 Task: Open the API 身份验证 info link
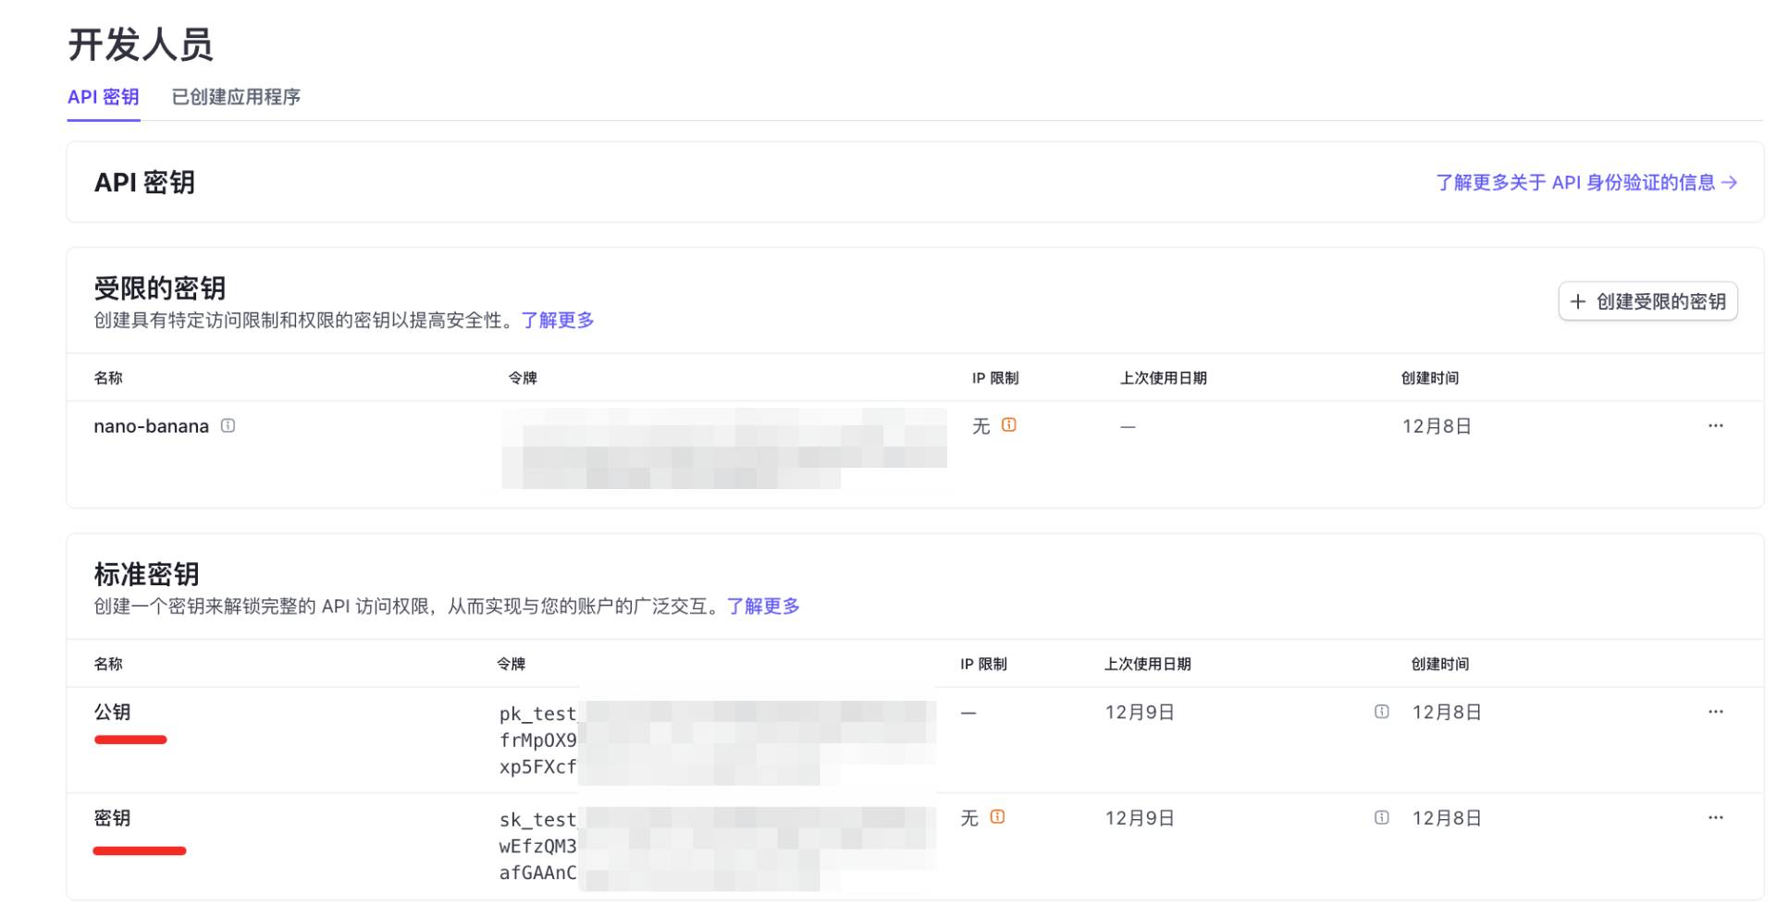[x=1585, y=183]
